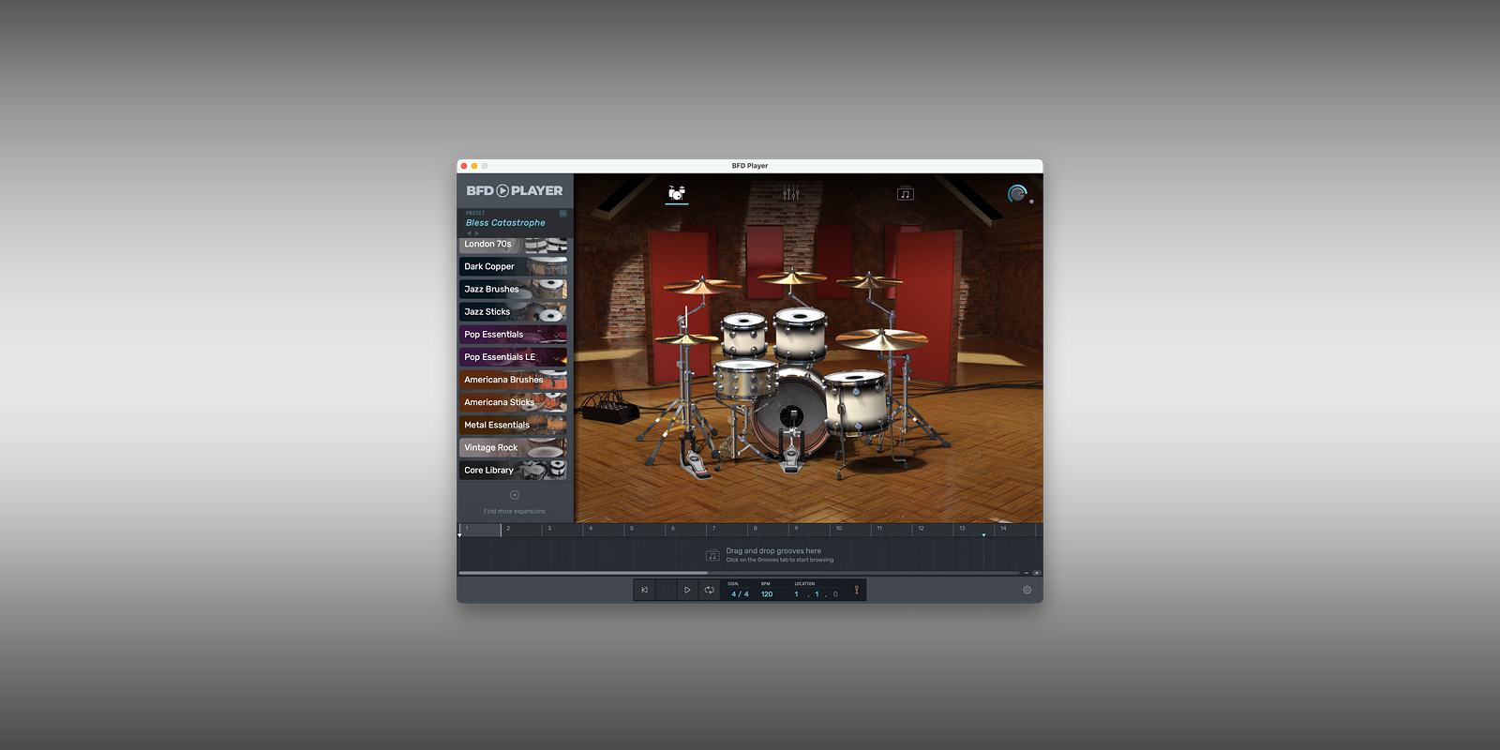
Task: Click bar 9 on the timeline ruler
Action: (797, 529)
